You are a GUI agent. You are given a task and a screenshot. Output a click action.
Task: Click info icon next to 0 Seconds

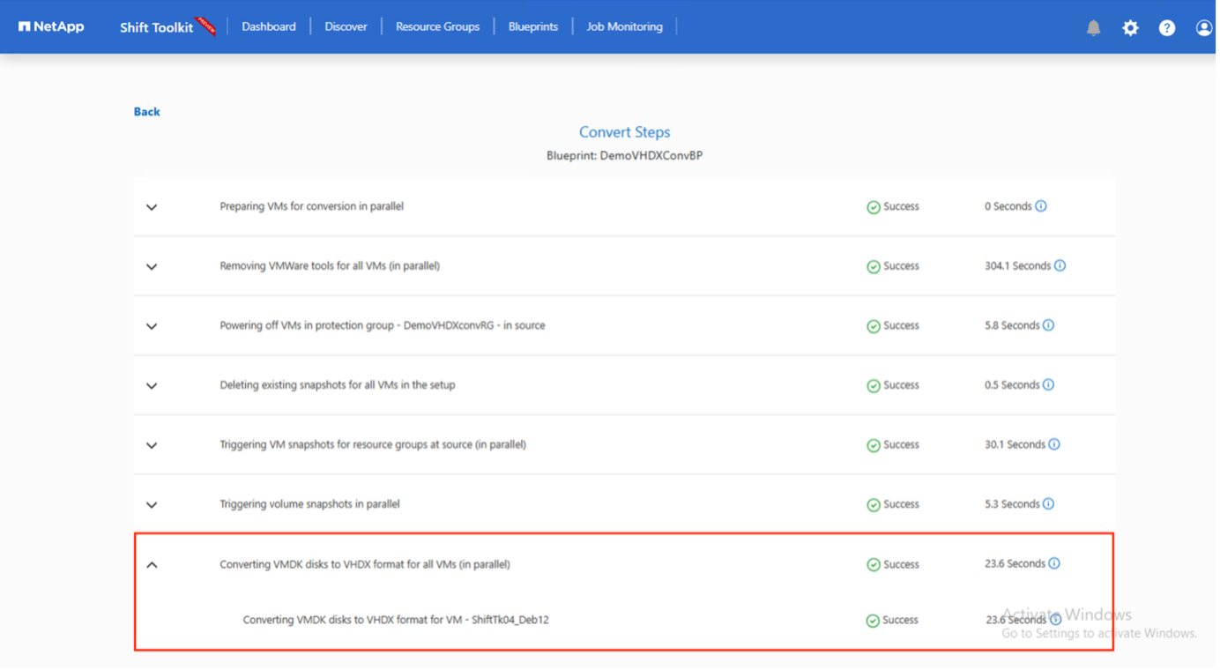[x=1041, y=206]
